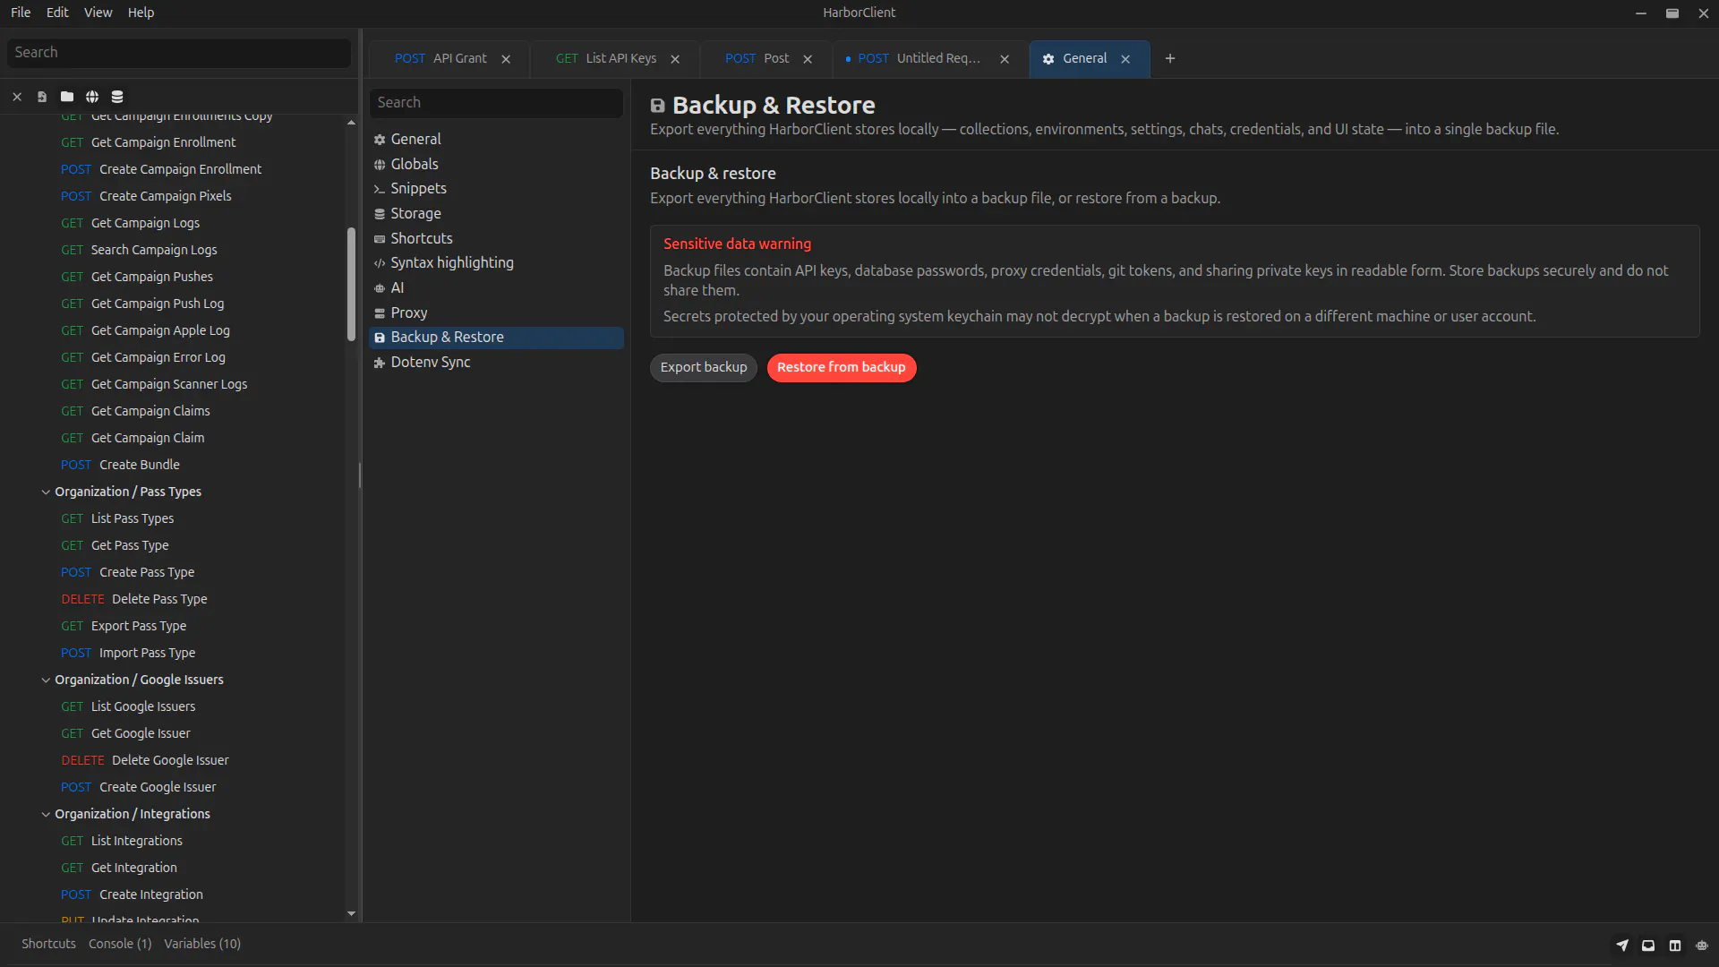This screenshot has height=967, width=1719.
Task: Click the robot icon beside AI setting
Action: [x=380, y=288]
